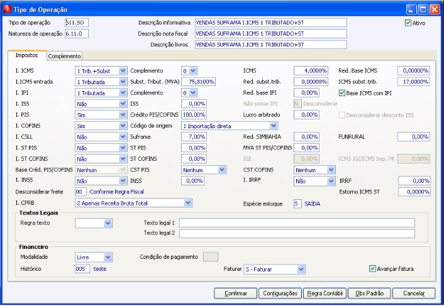Switch to the Complemento tab
The image size is (444, 306).
(x=65, y=56)
